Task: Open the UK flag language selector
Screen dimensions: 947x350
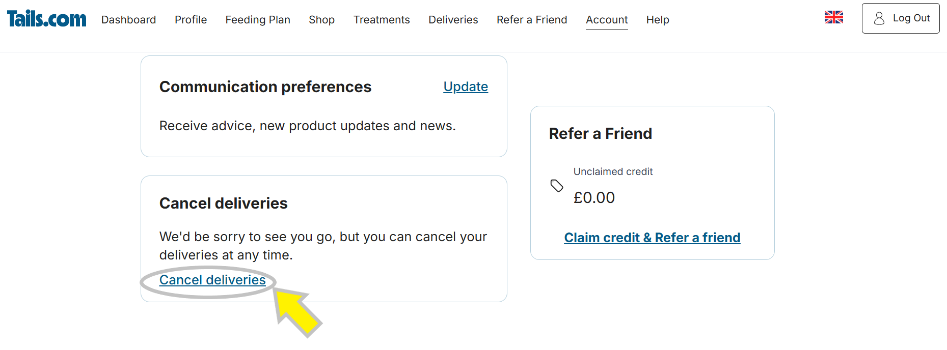Action: [833, 17]
